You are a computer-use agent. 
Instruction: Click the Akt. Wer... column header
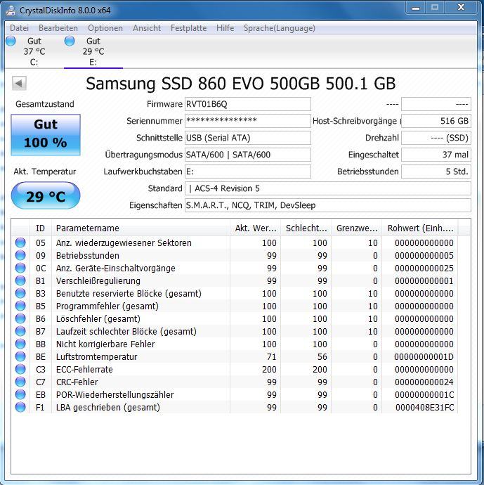point(255,228)
